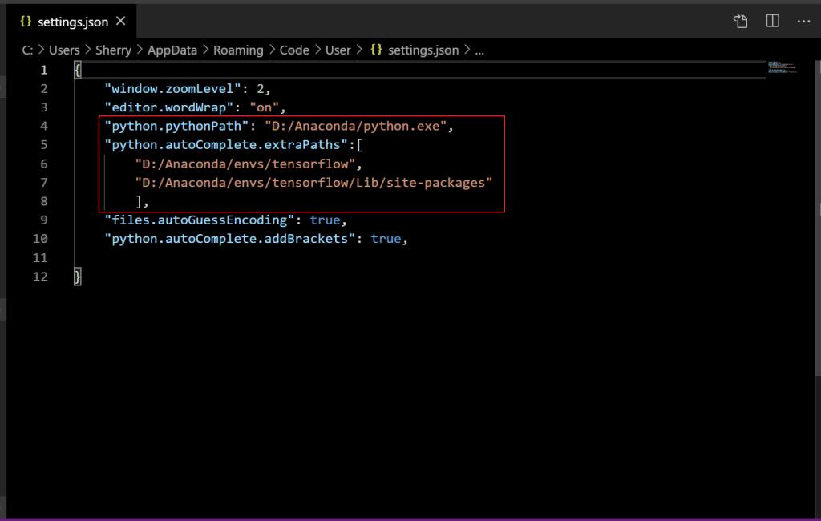
Task: Place cursor on the "D:/Anaconda/python.exe" string
Action: (x=359, y=126)
